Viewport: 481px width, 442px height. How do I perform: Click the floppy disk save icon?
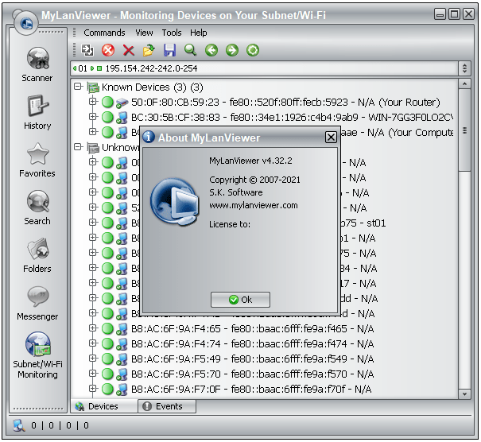coord(169,50)
